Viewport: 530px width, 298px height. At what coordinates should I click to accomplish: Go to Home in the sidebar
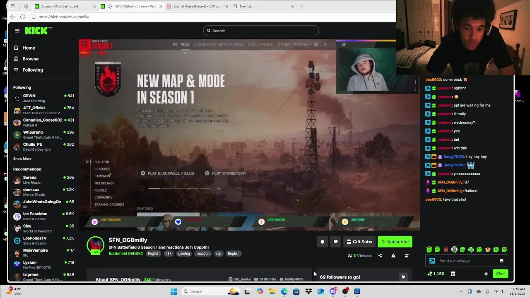[29, 48]
